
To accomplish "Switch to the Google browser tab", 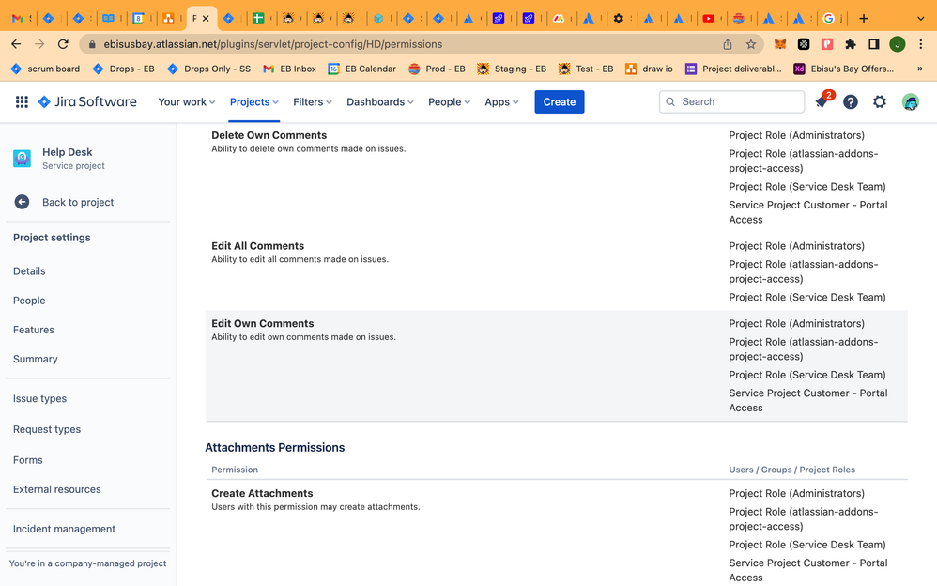I will 828,19.
